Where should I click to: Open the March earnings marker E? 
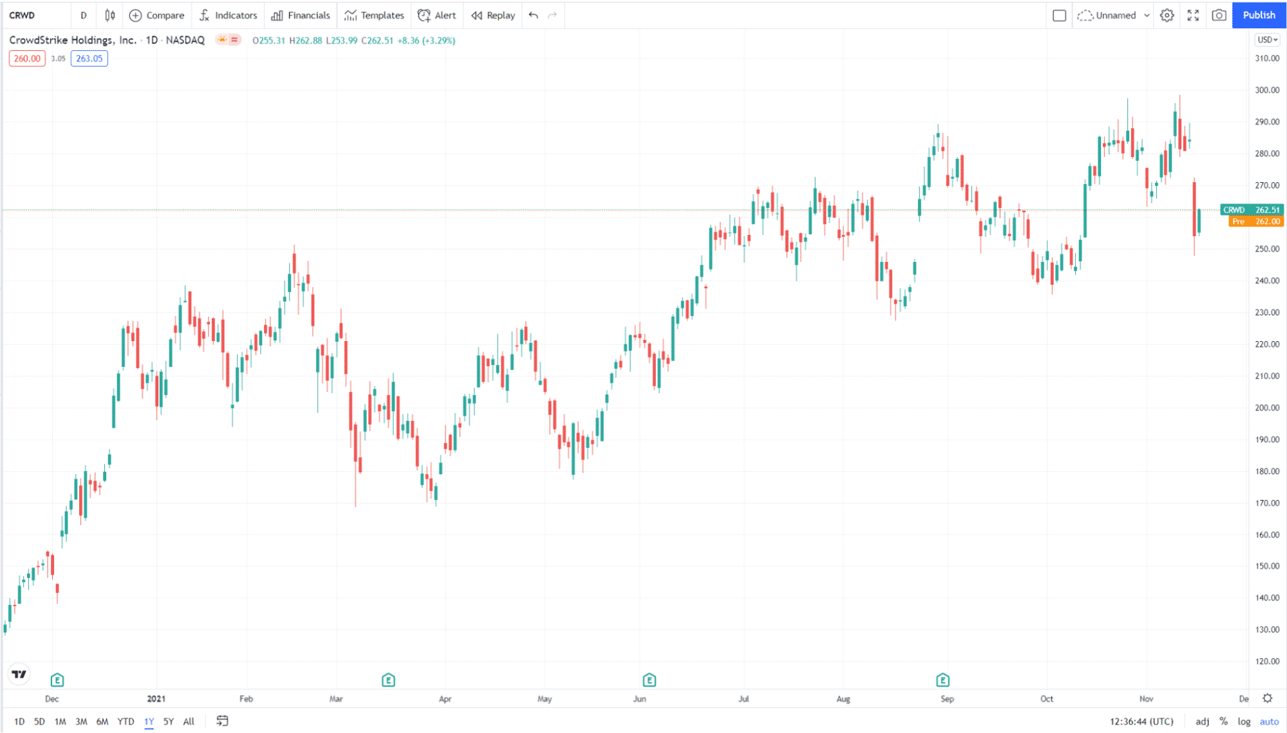click(x=388, y=680)
